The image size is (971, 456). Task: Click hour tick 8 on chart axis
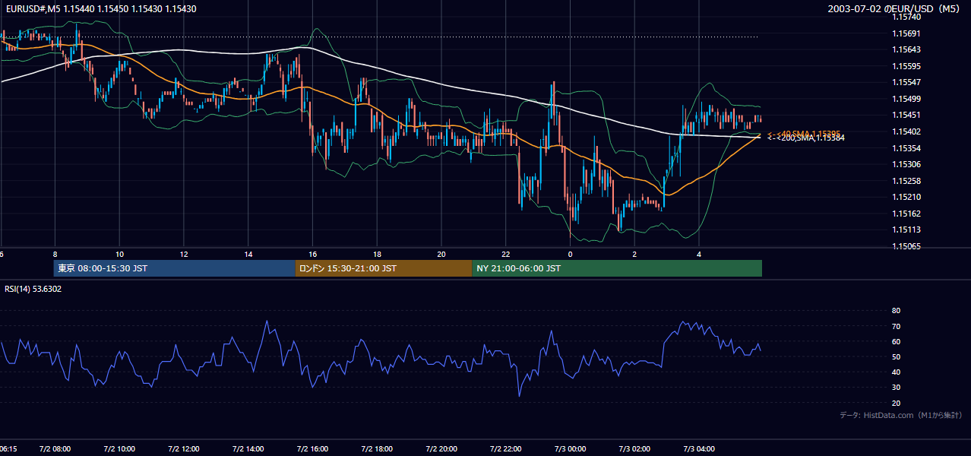tap(55, 255)
